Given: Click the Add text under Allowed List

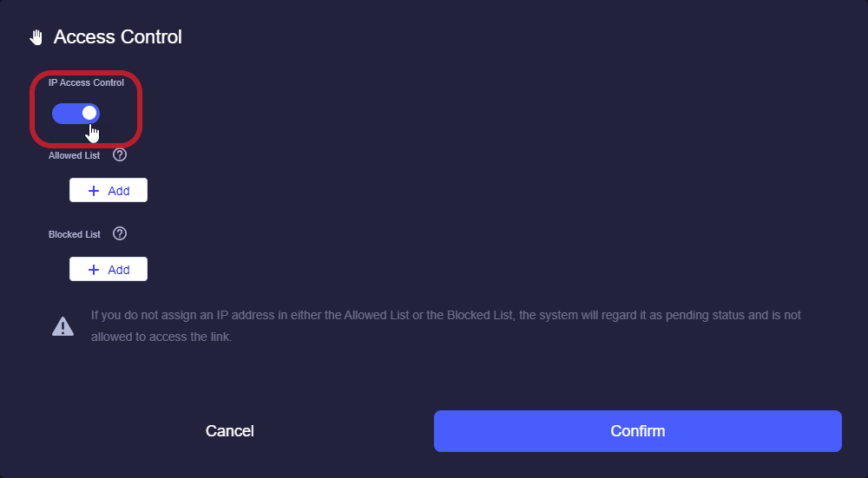Looking at the screenshot, I should (118, 191).
